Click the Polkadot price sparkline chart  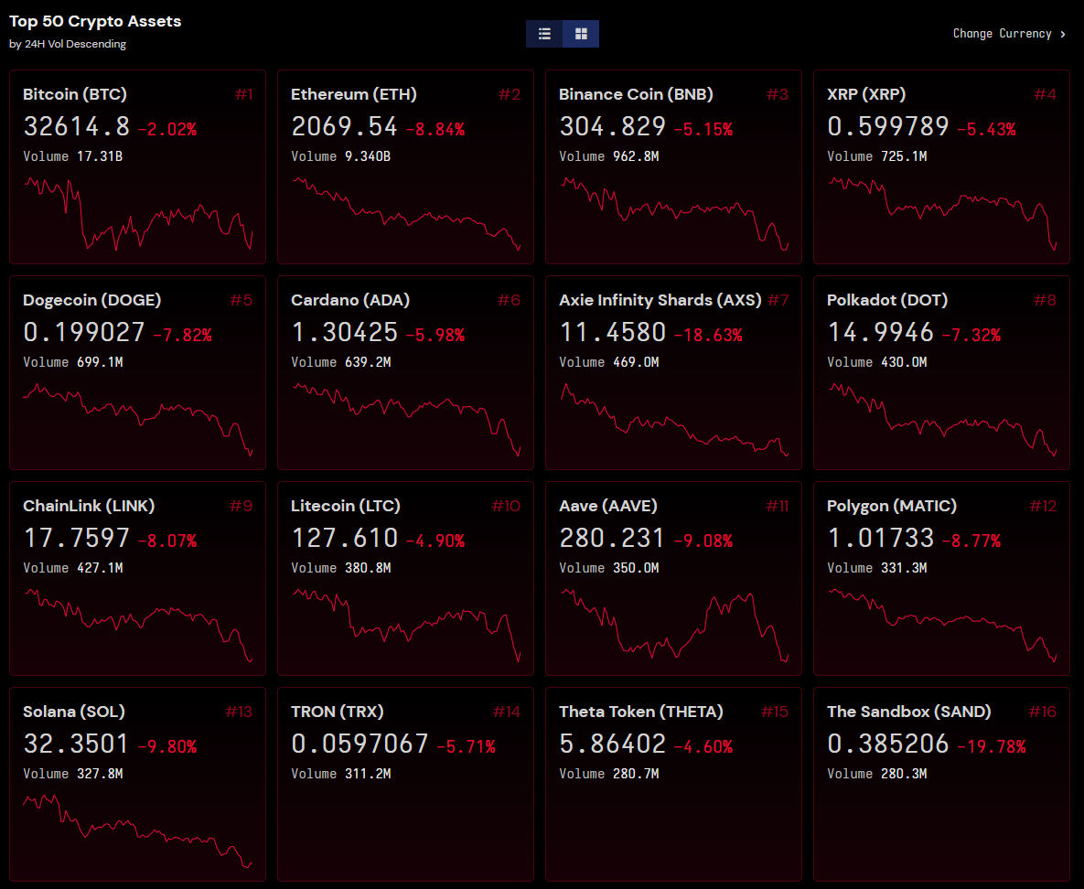point(942,420)
